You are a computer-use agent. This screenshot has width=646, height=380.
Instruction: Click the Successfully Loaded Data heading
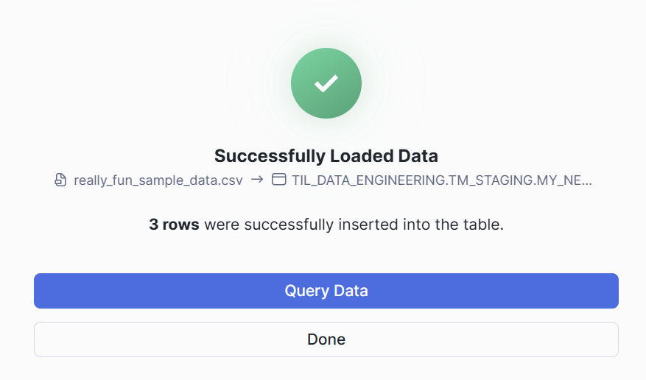click(x=326, y=156)
